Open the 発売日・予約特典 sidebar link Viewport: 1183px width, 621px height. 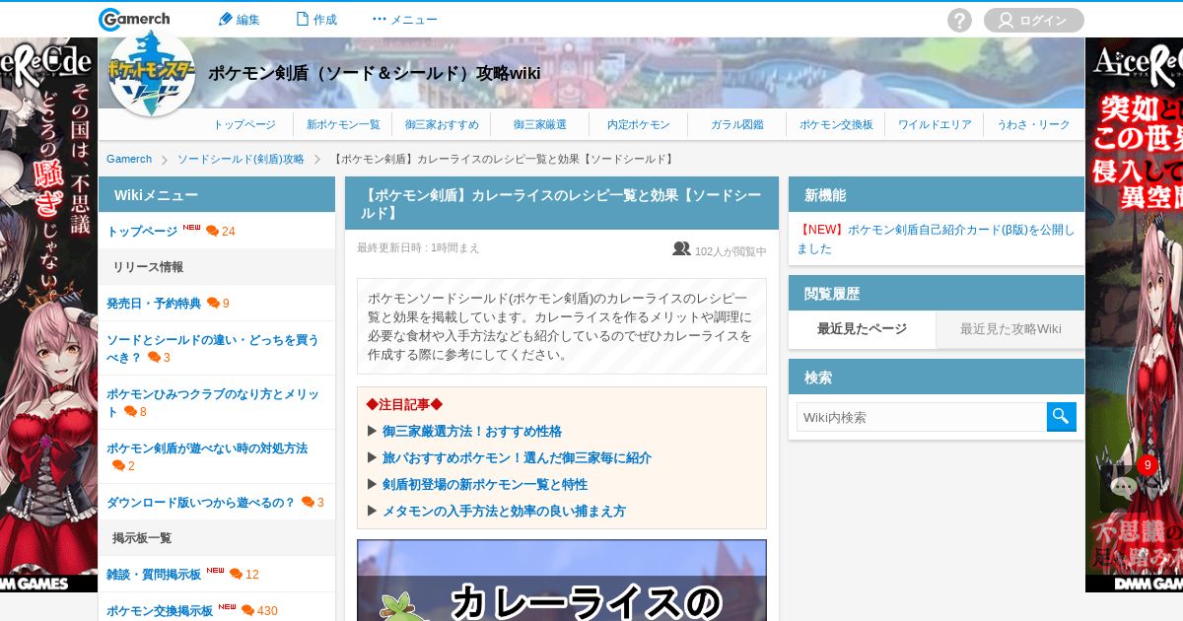point(154,304)
